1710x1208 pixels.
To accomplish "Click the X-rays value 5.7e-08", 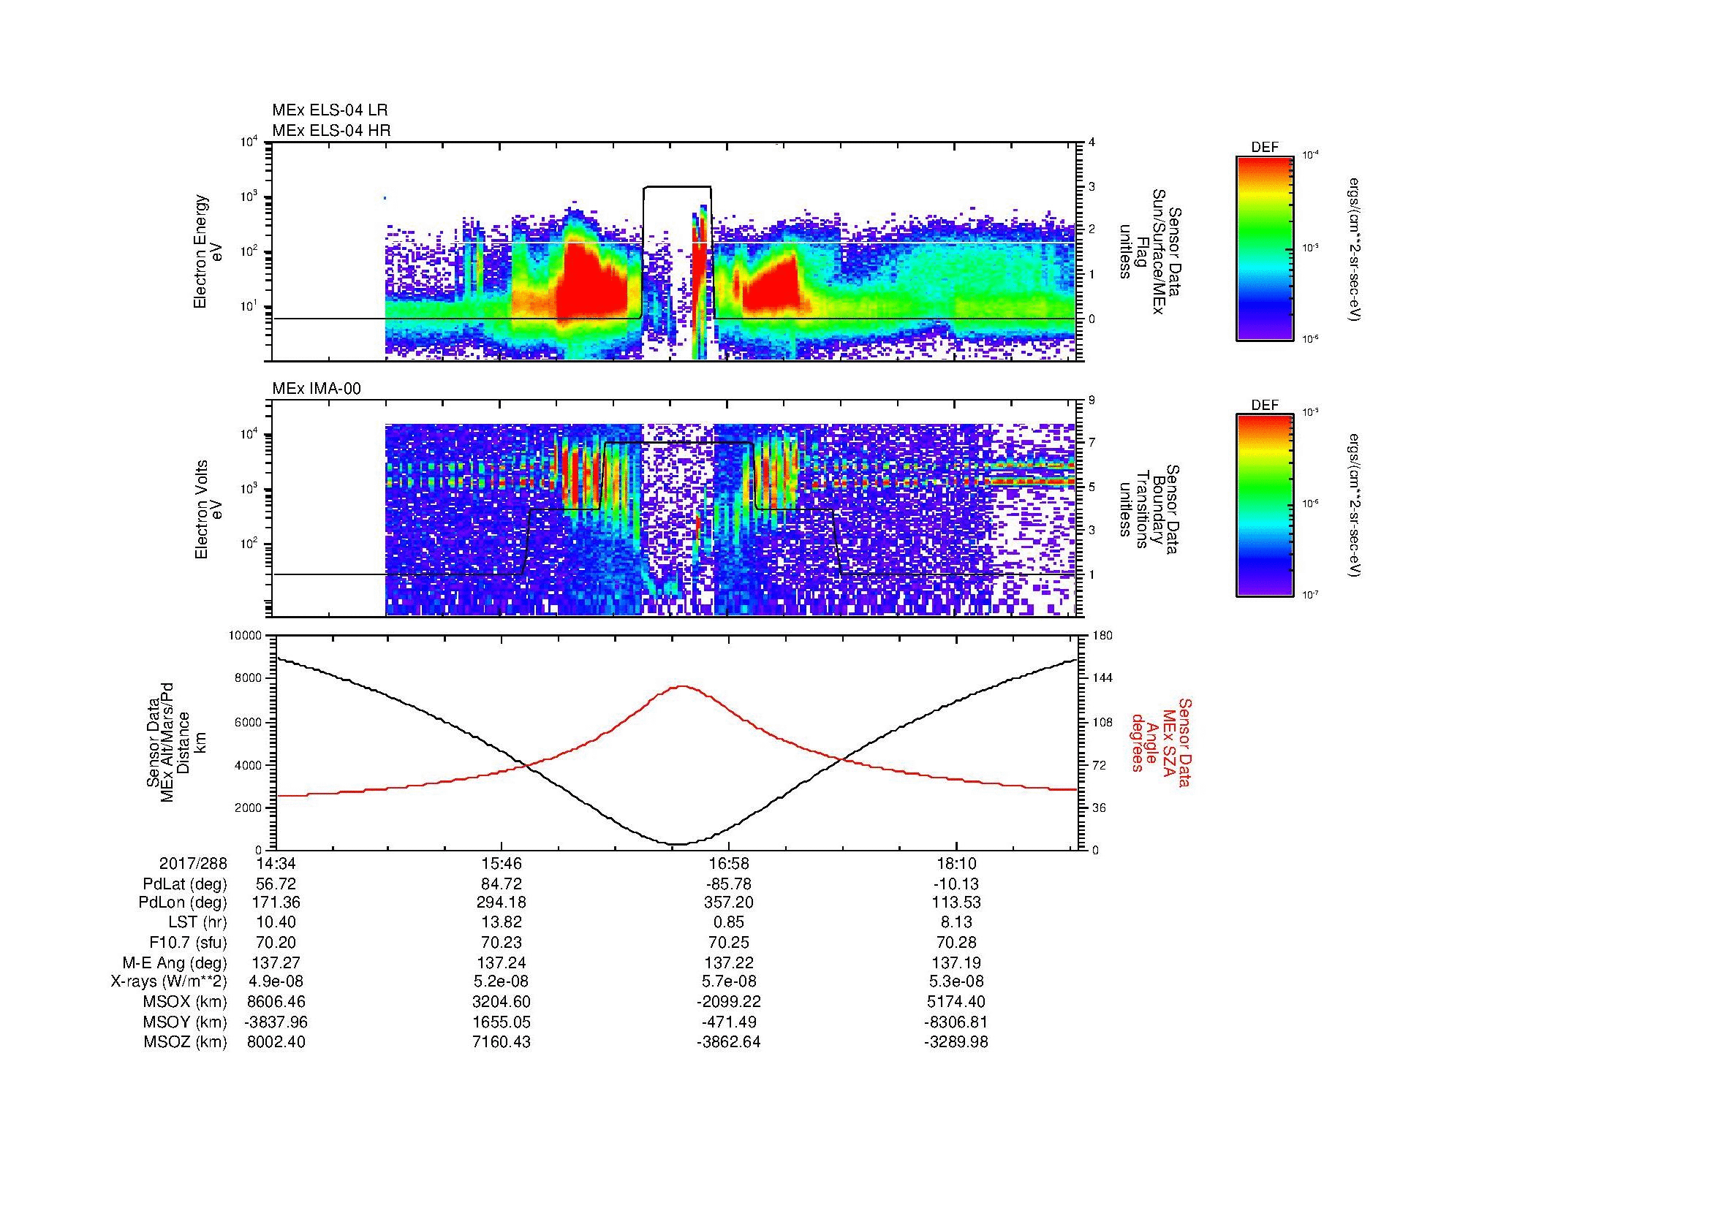I will (729, 981).
